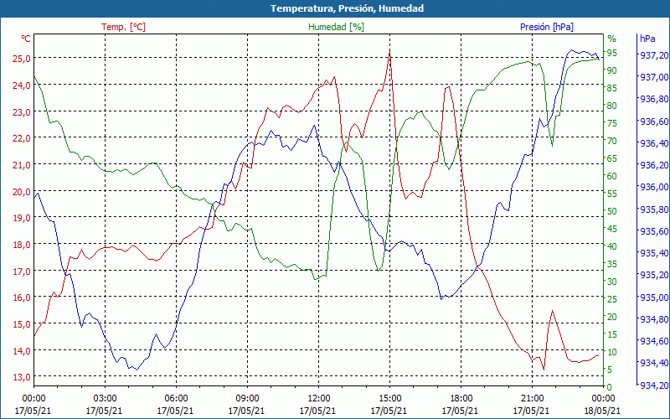Pick the 16,0 temperature axis value

22,297
